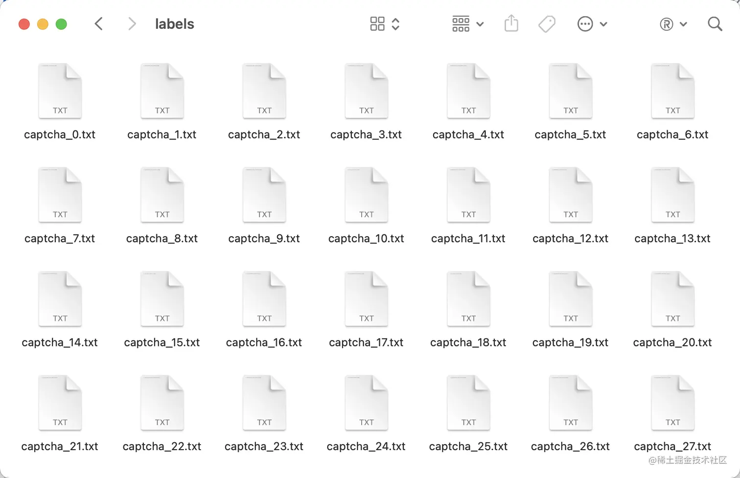Select captcha_4.txt file icon
Viewport: 740px width, 478px height.
[468, 91]
